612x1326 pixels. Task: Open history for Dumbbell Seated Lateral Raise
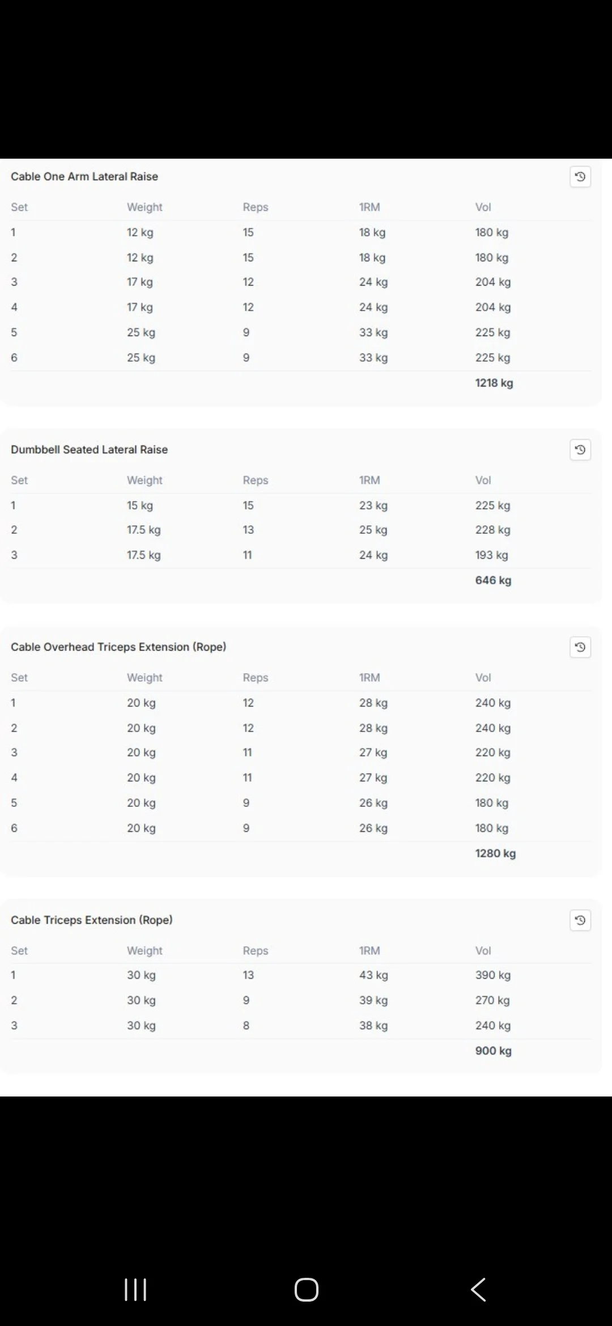(580, 450)
